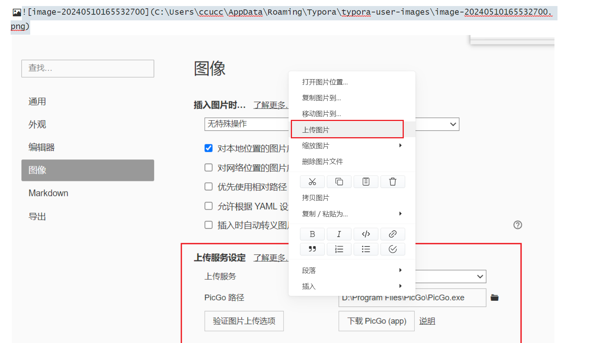Viewport: 610px width, 343px height.
Task: Click the Cut scissors icon
Action: [312, 182]
